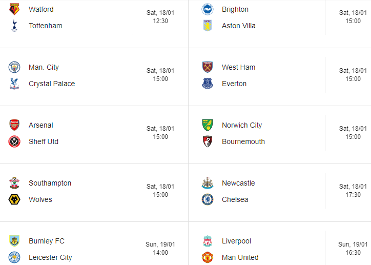
Task: Open the Crystal Palace team link
Action: point(52,84)
